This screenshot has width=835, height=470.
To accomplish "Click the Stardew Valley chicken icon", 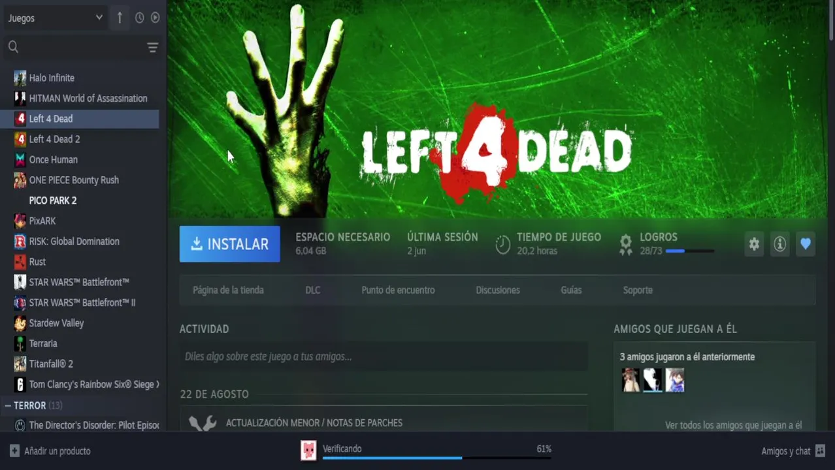I will (x=20, y=323).
